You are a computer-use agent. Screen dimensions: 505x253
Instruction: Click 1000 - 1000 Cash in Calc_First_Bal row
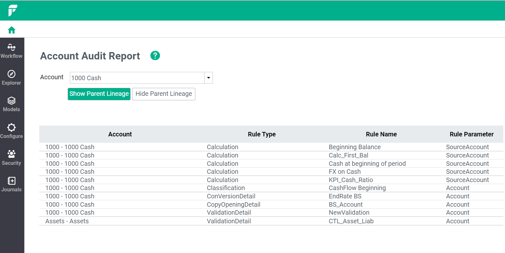point(70,155)
